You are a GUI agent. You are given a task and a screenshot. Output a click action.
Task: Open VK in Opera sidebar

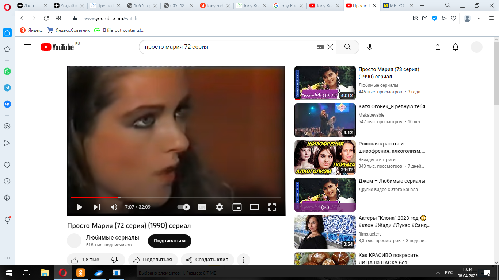coord(7,104)
